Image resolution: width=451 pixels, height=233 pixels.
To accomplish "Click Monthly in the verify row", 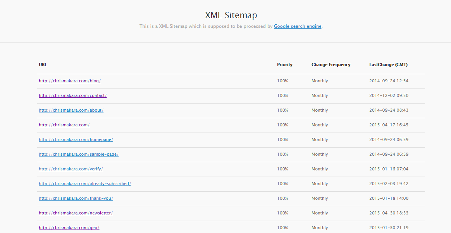I will 320,169.
